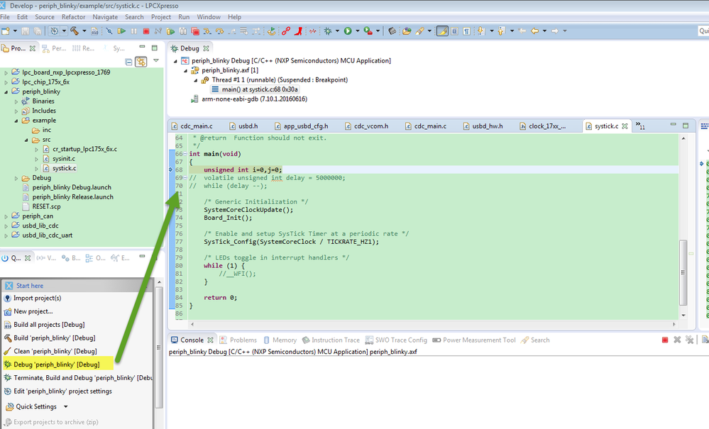Open the Window menu

pos(209,17)
